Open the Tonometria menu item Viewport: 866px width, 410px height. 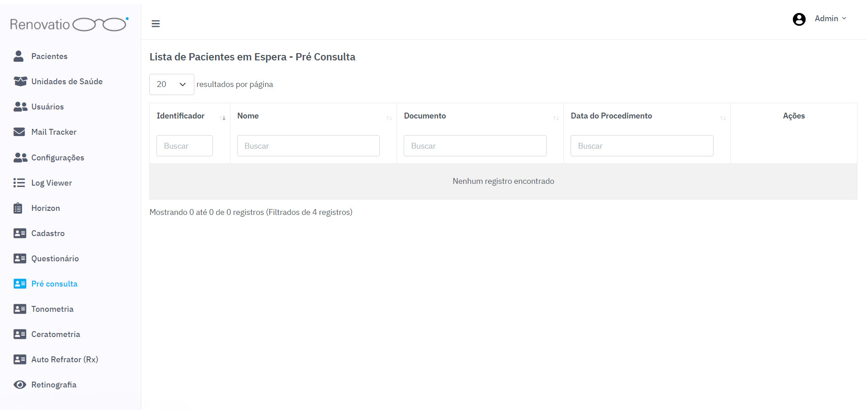52,309
